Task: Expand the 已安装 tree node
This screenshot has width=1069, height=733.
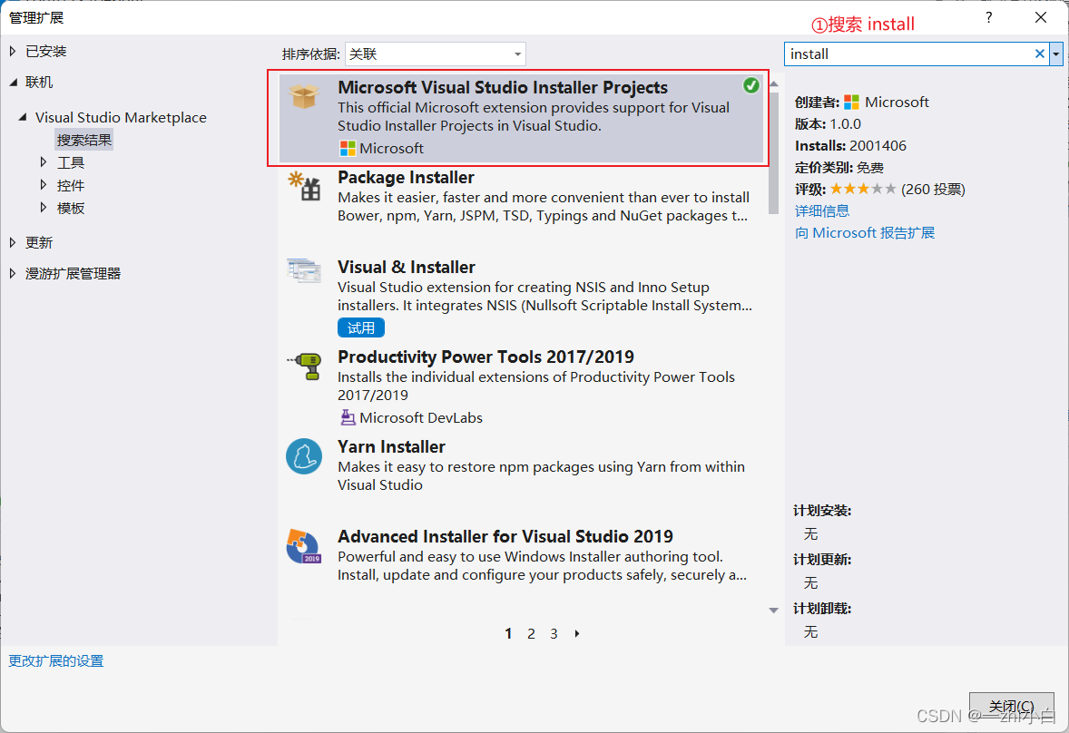Action: click(13, 51)
